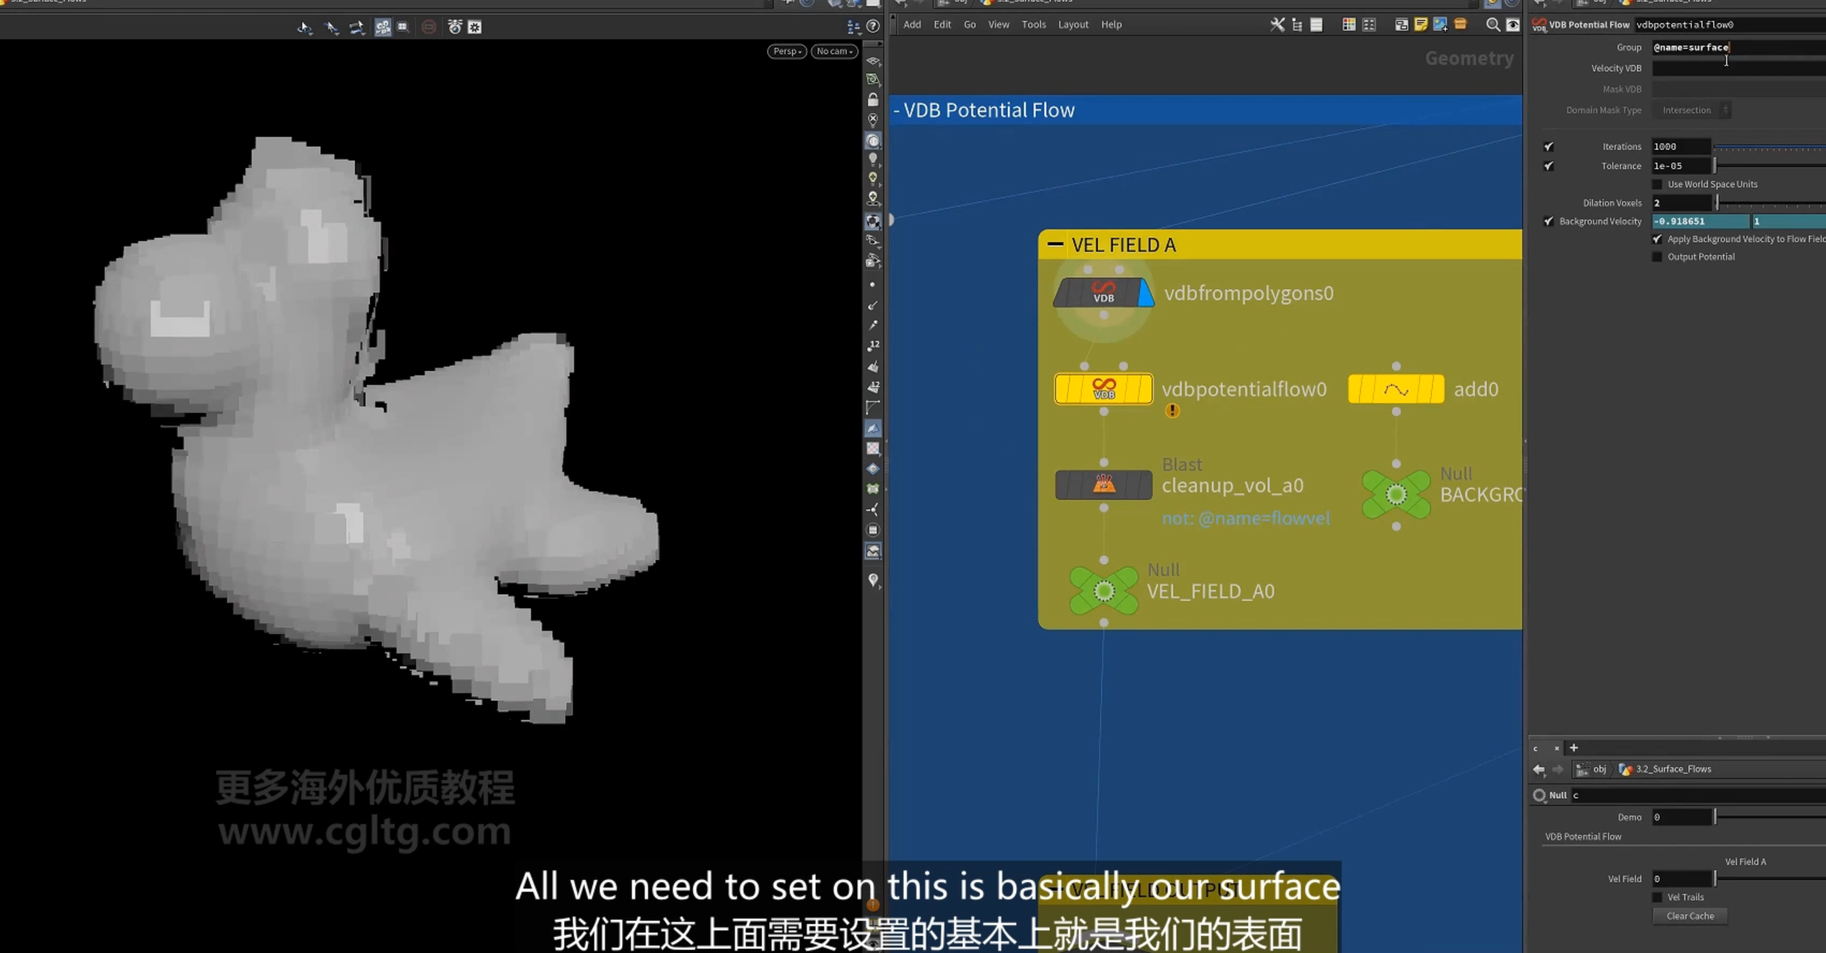
Task: Click the 3.2_Surface_Flows path link
Action: click(1673, 769)
